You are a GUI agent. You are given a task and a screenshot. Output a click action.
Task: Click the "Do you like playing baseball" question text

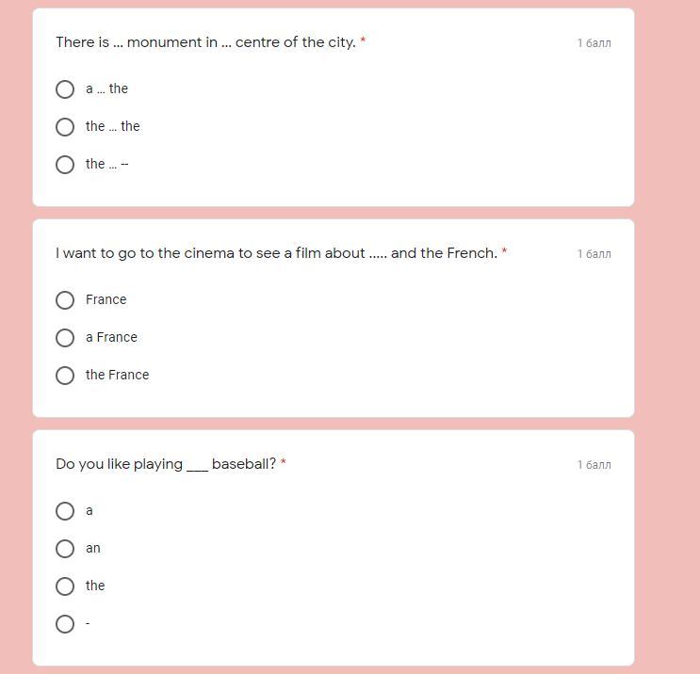(x=165, y=464)
